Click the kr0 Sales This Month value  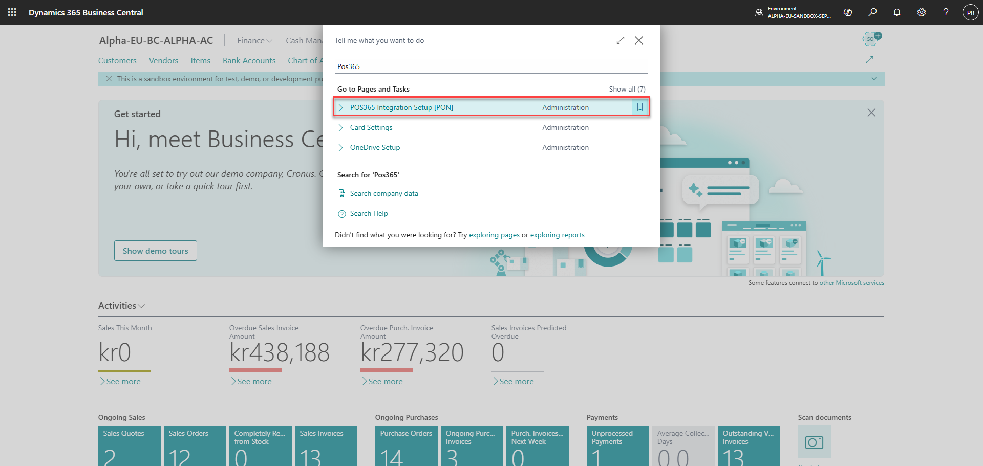115,353
